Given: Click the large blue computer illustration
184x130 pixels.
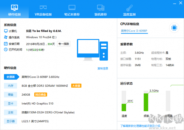Looking at the screenshot, I should 93,50.
